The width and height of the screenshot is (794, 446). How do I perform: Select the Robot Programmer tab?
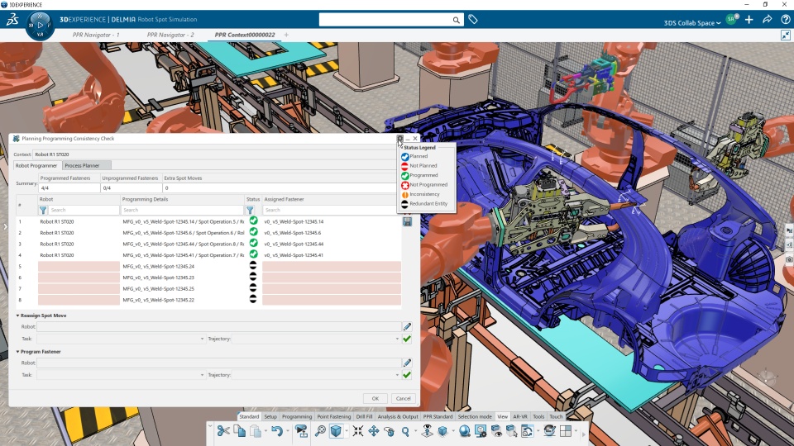point(36,165)
